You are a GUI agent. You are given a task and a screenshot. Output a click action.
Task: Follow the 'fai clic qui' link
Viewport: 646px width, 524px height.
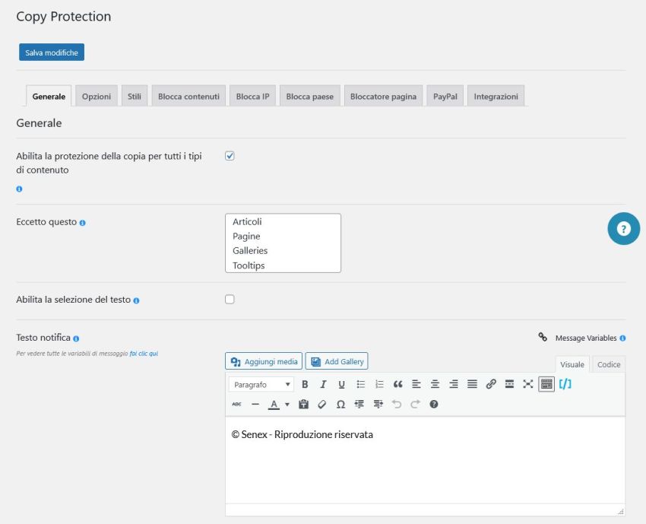pyautogui.click(x=144, y=354)
